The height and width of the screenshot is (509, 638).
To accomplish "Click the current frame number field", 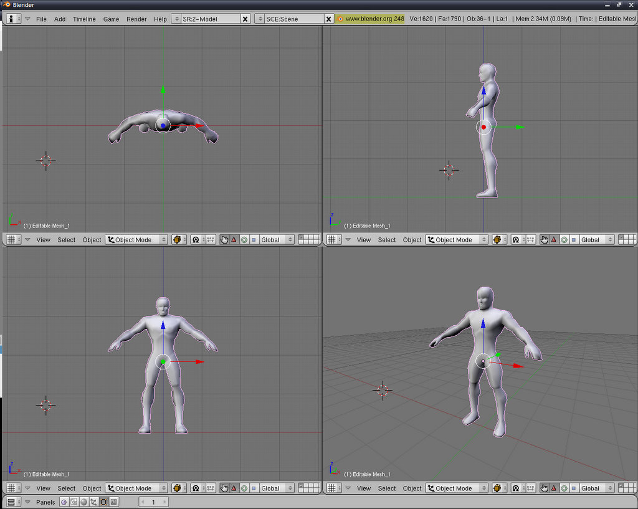I will [153, 502].
